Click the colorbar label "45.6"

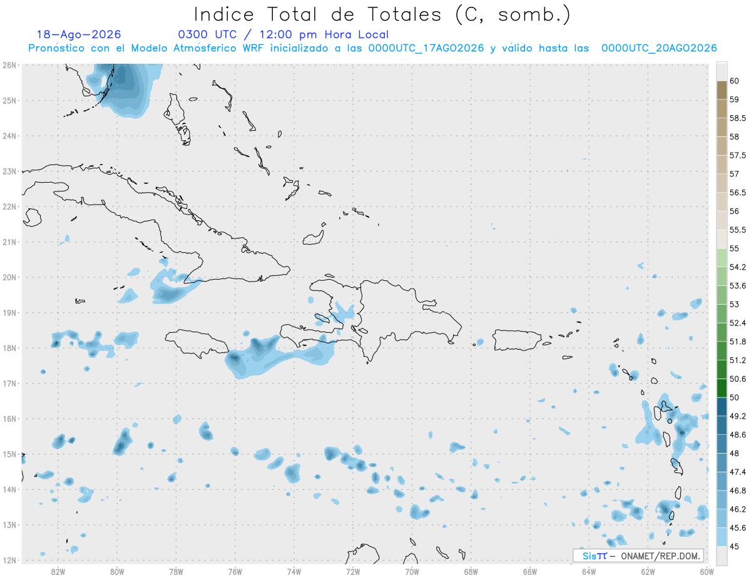(x=738, y=528)
